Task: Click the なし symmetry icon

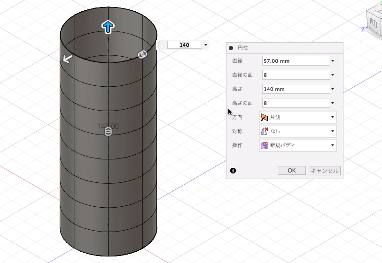Action: [x=264, y=131]
